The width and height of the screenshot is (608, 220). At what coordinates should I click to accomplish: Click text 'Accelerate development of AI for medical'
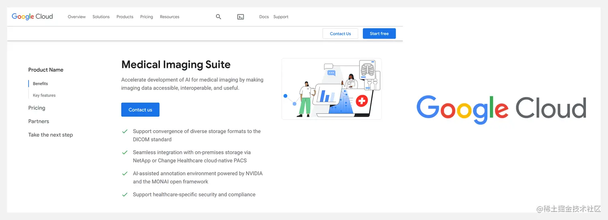click(169, 80)
